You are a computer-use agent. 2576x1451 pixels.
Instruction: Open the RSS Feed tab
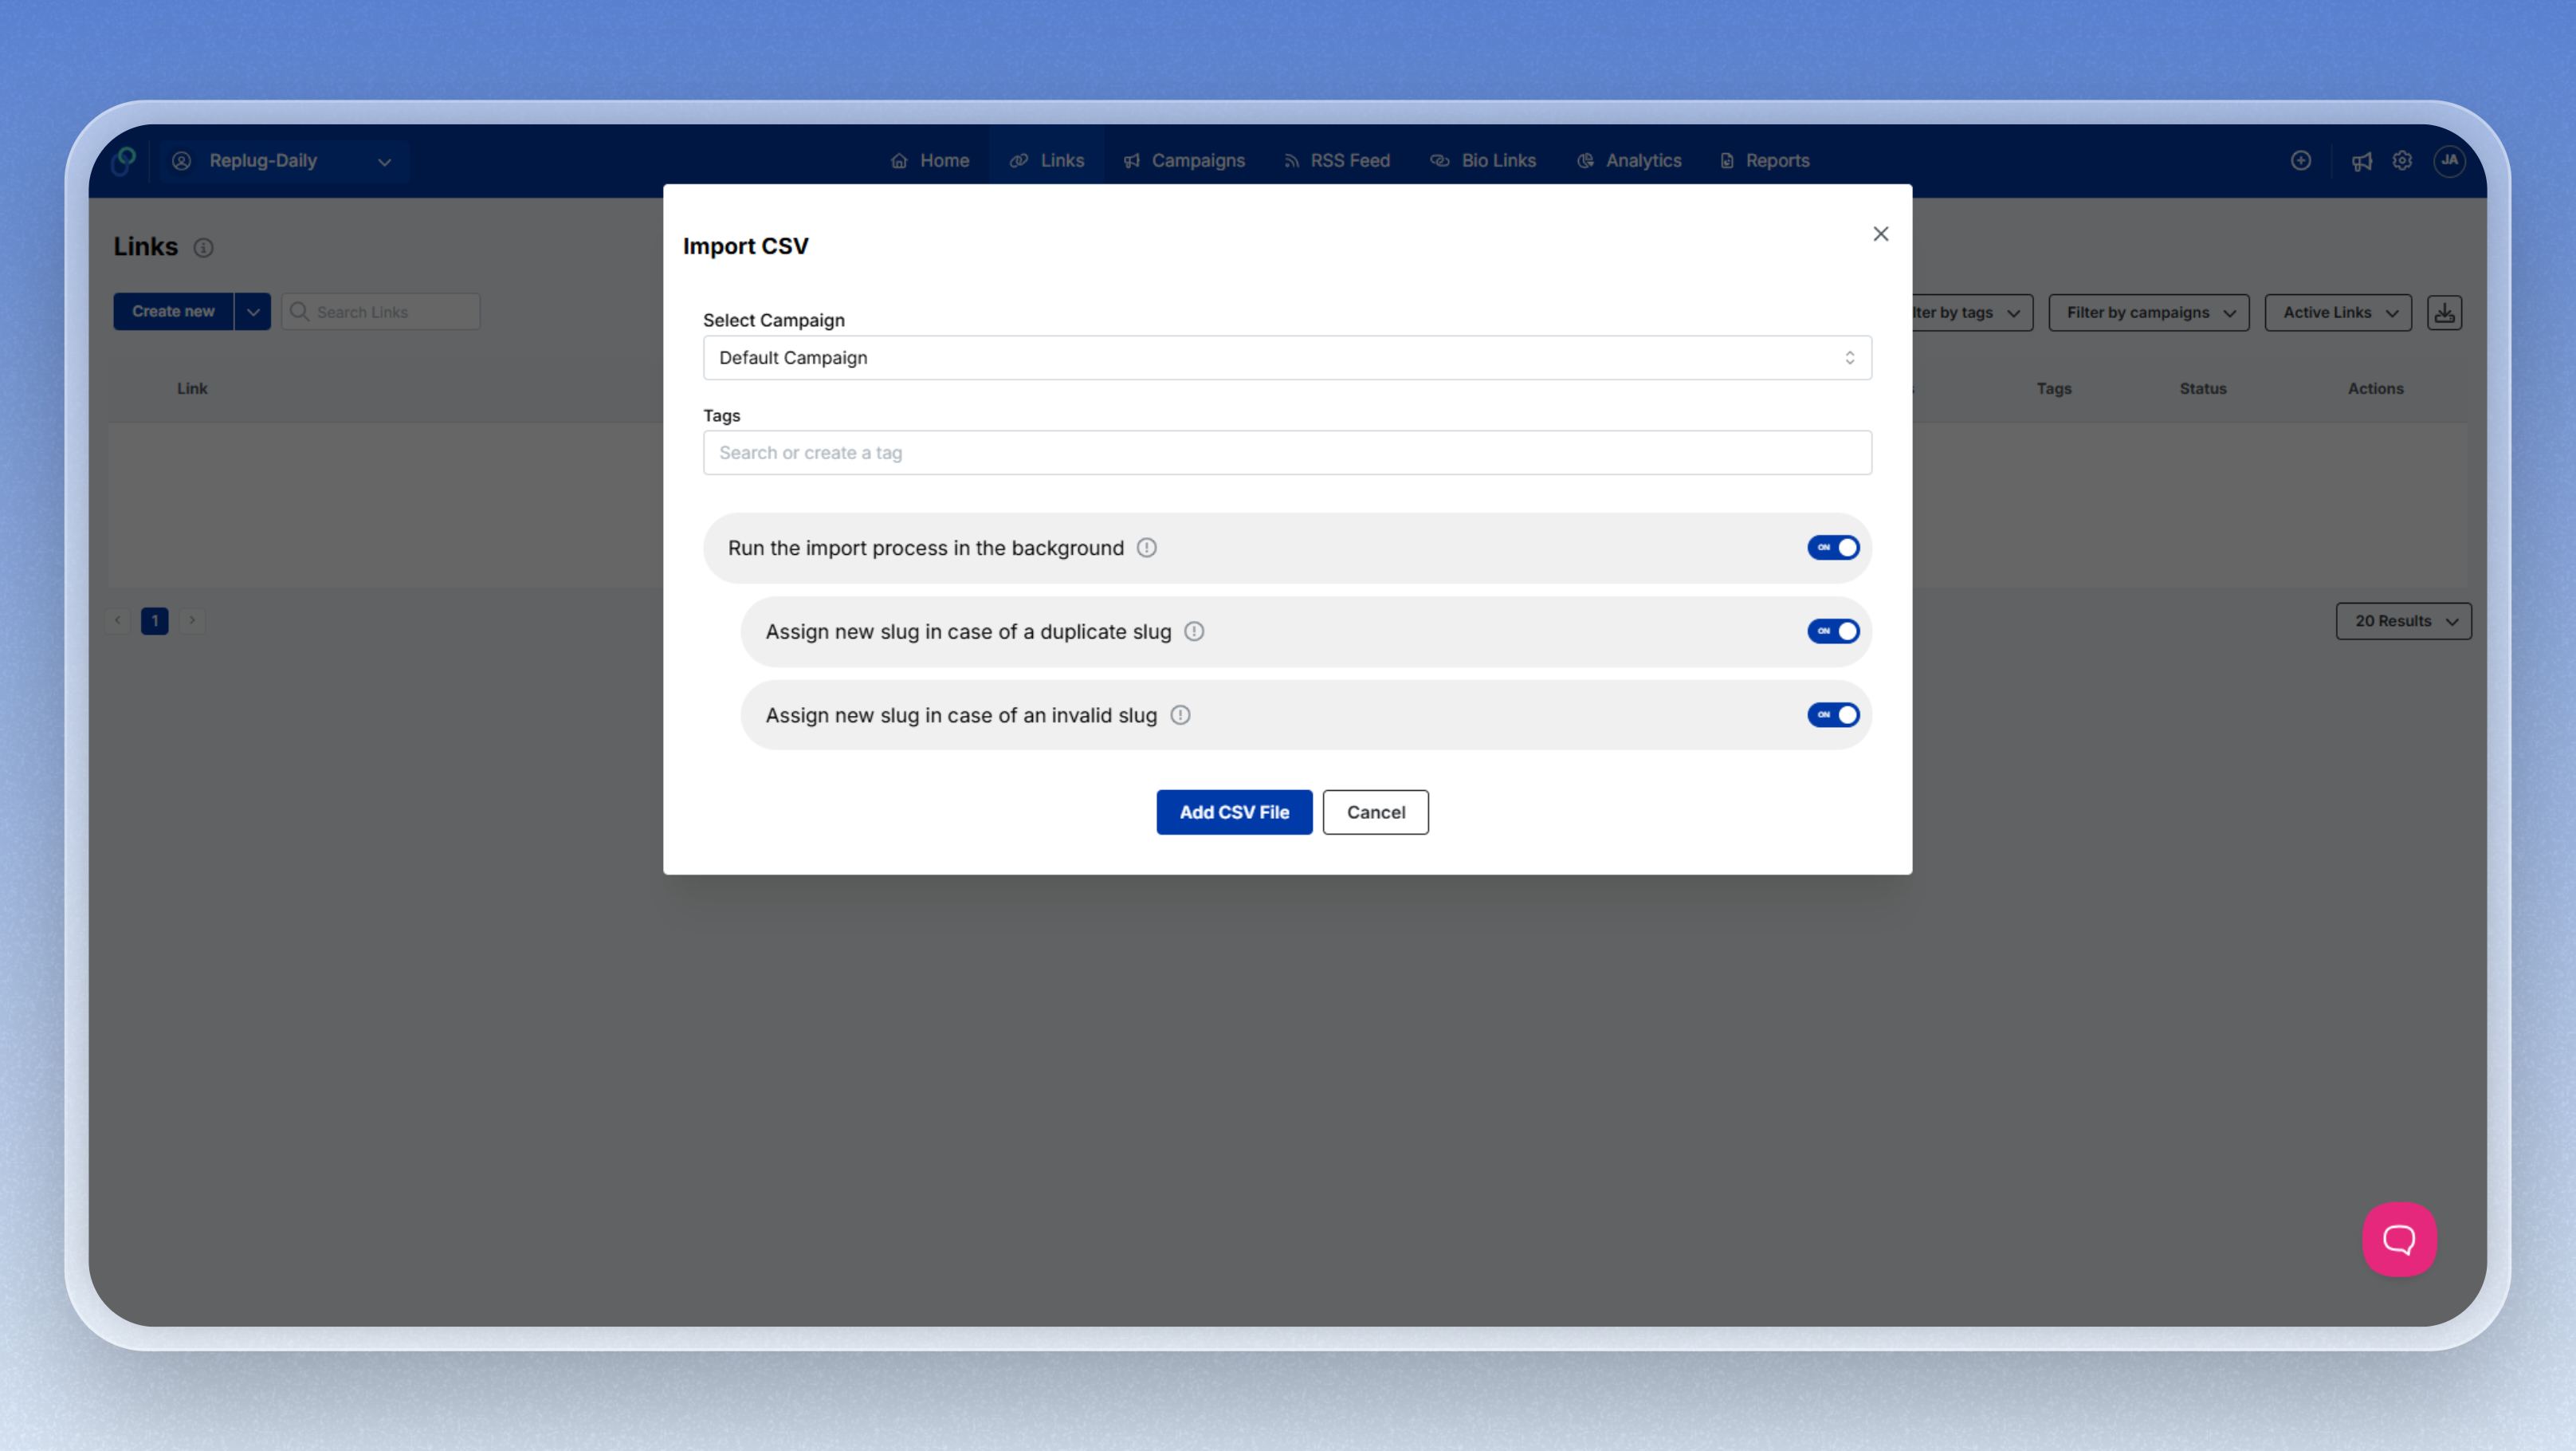(1337, 161)
